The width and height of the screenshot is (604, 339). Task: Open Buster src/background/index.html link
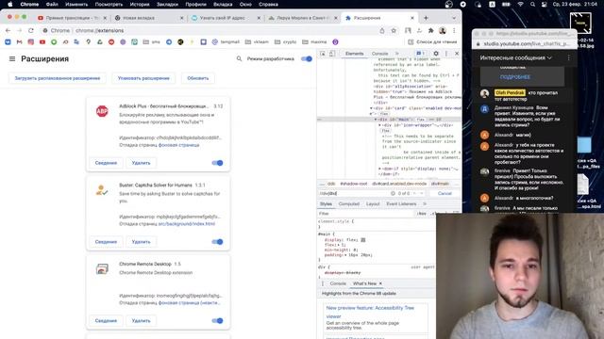pyautogui.click(x=187, y=224)
